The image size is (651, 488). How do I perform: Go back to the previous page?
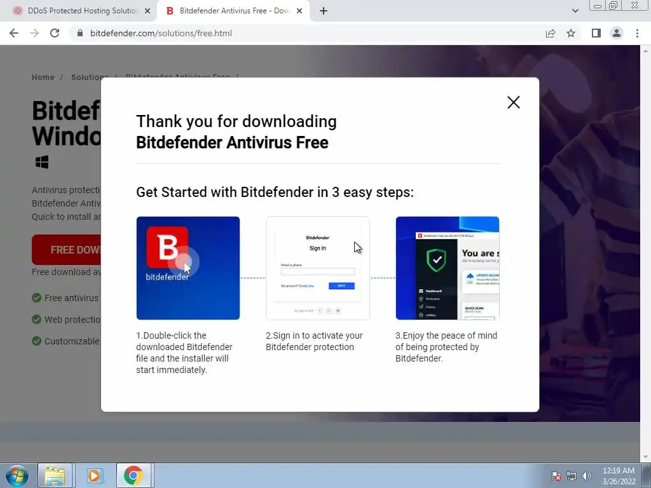(x=14, y=33)
